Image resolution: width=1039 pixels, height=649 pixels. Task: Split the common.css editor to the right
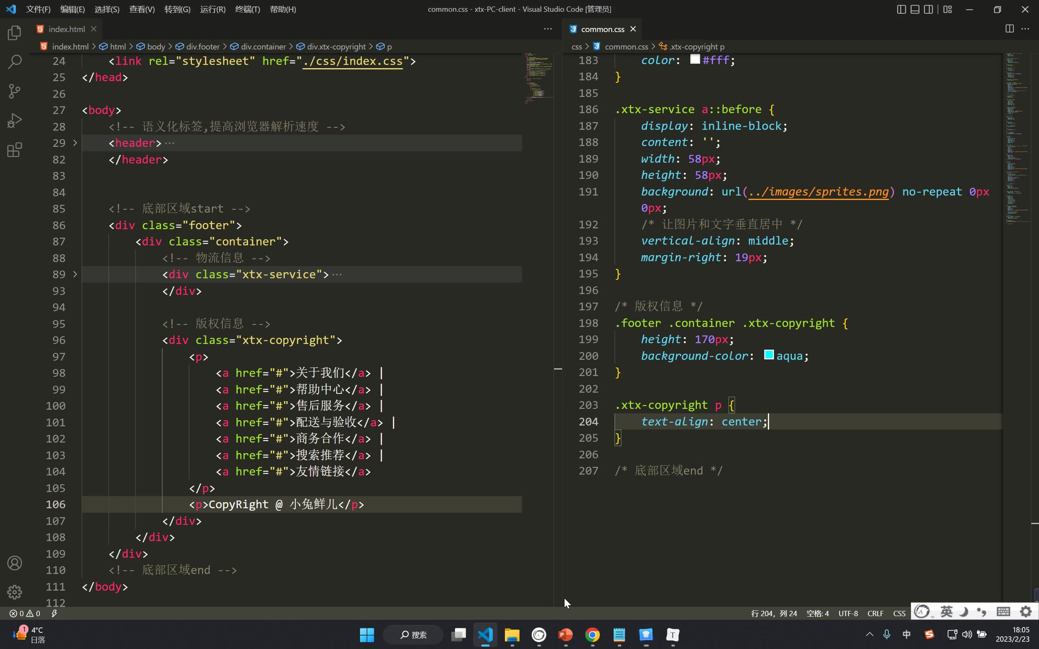[x=1009, y=29]
